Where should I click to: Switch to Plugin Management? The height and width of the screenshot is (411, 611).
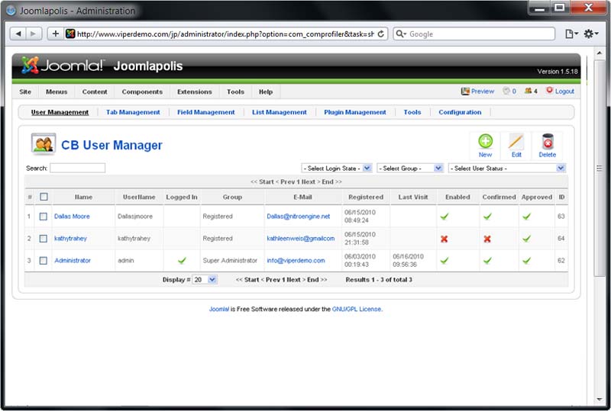pyautogui.click(x=355, y=112)
